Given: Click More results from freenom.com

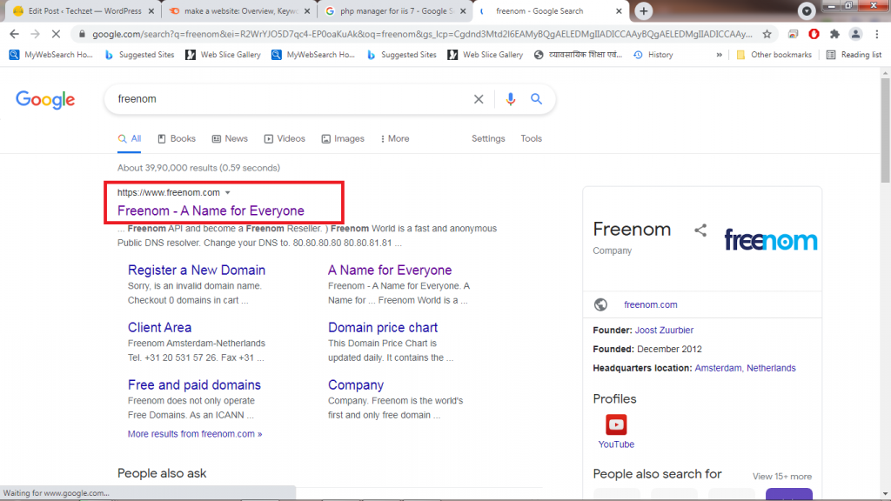Looking at the screenshot, I should click(x=195, y=434).
